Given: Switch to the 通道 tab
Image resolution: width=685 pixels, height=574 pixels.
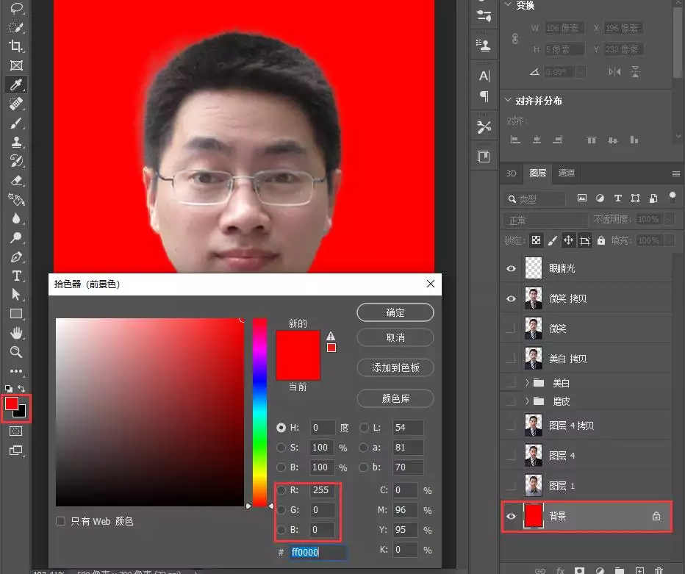Looking at the screenshot, I should [x=566, y=173].
